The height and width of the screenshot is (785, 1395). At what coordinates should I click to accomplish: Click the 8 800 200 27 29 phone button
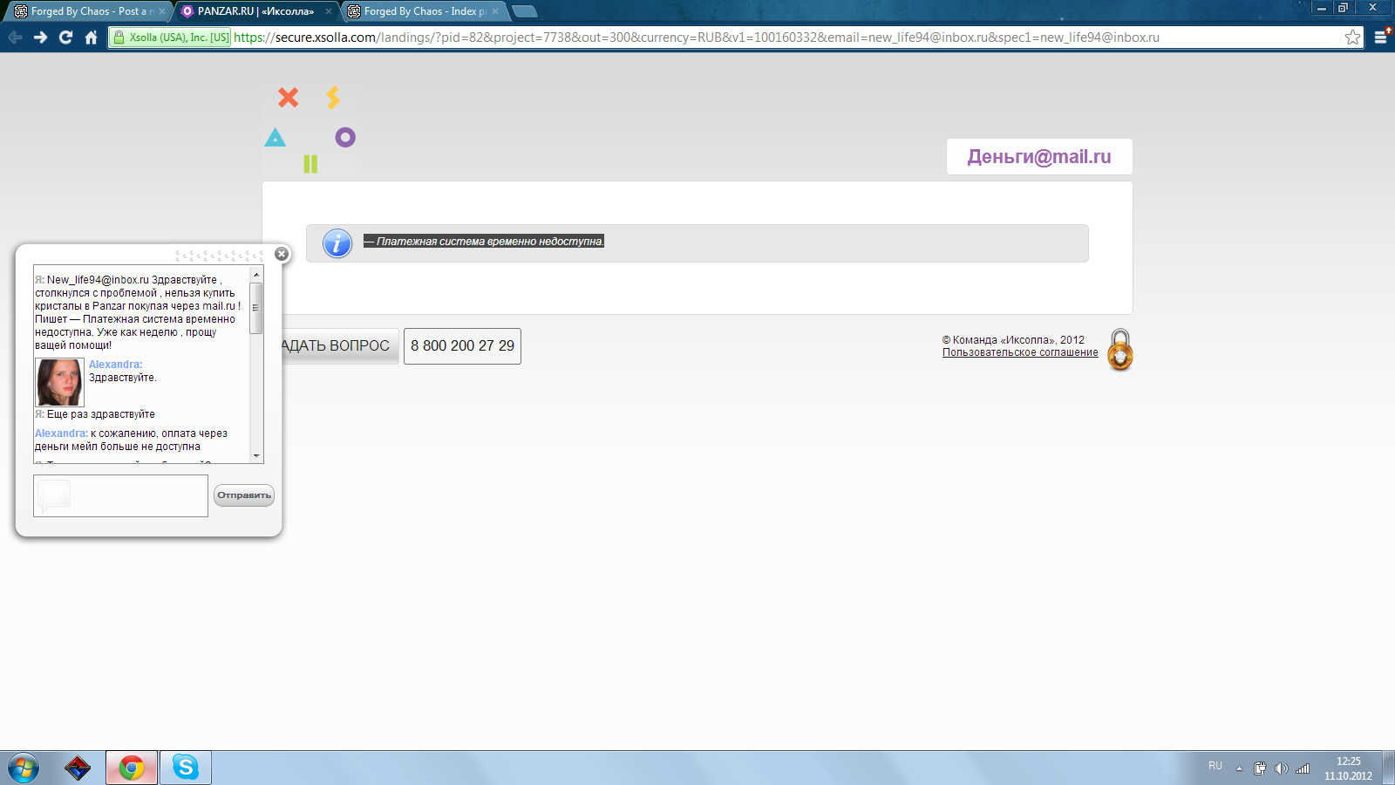tap(462, 346)
